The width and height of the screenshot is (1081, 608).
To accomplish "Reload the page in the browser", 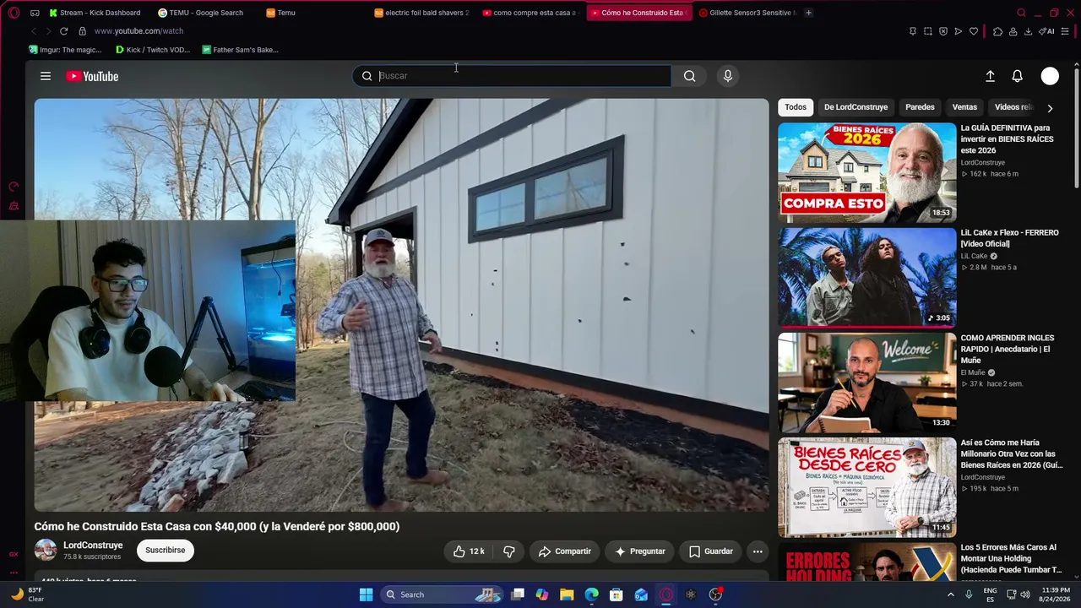I will click(x=63, y=31).
